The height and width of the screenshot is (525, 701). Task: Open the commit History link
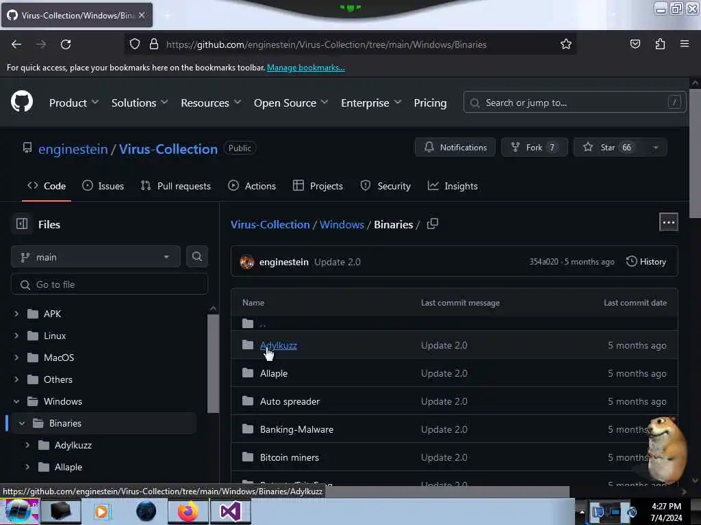click(x=646, y=262)
